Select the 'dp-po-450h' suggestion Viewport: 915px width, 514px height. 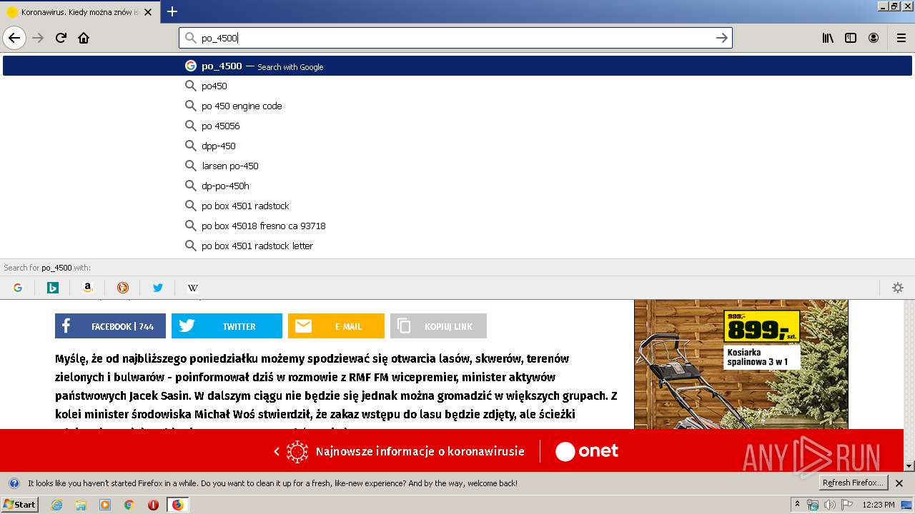coord(457,186)
